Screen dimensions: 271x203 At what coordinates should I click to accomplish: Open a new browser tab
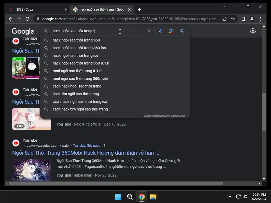point(139,10)
